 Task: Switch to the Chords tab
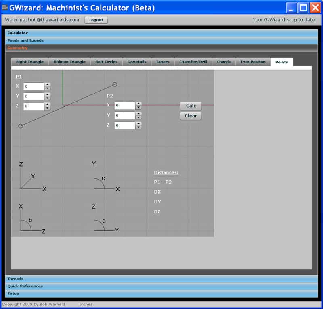point(224,62)
